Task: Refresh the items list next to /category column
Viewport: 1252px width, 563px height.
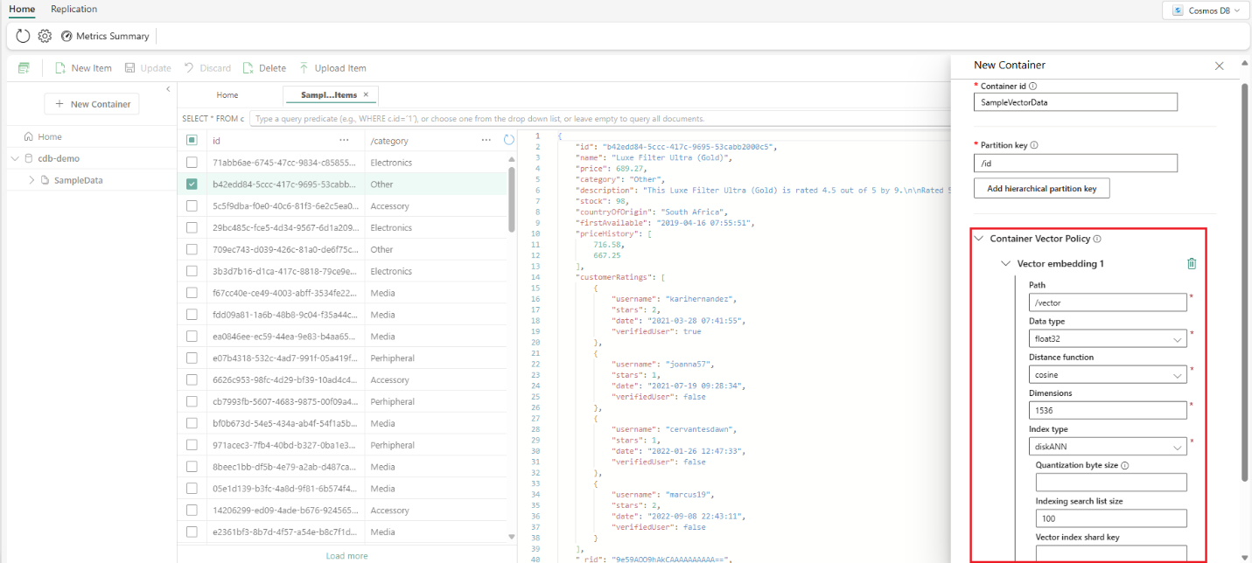Action: click(508, 140)
